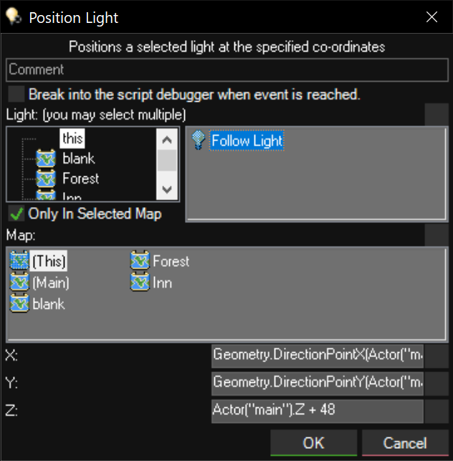Click the Follow Light bulb icon

tap(200, 141)
